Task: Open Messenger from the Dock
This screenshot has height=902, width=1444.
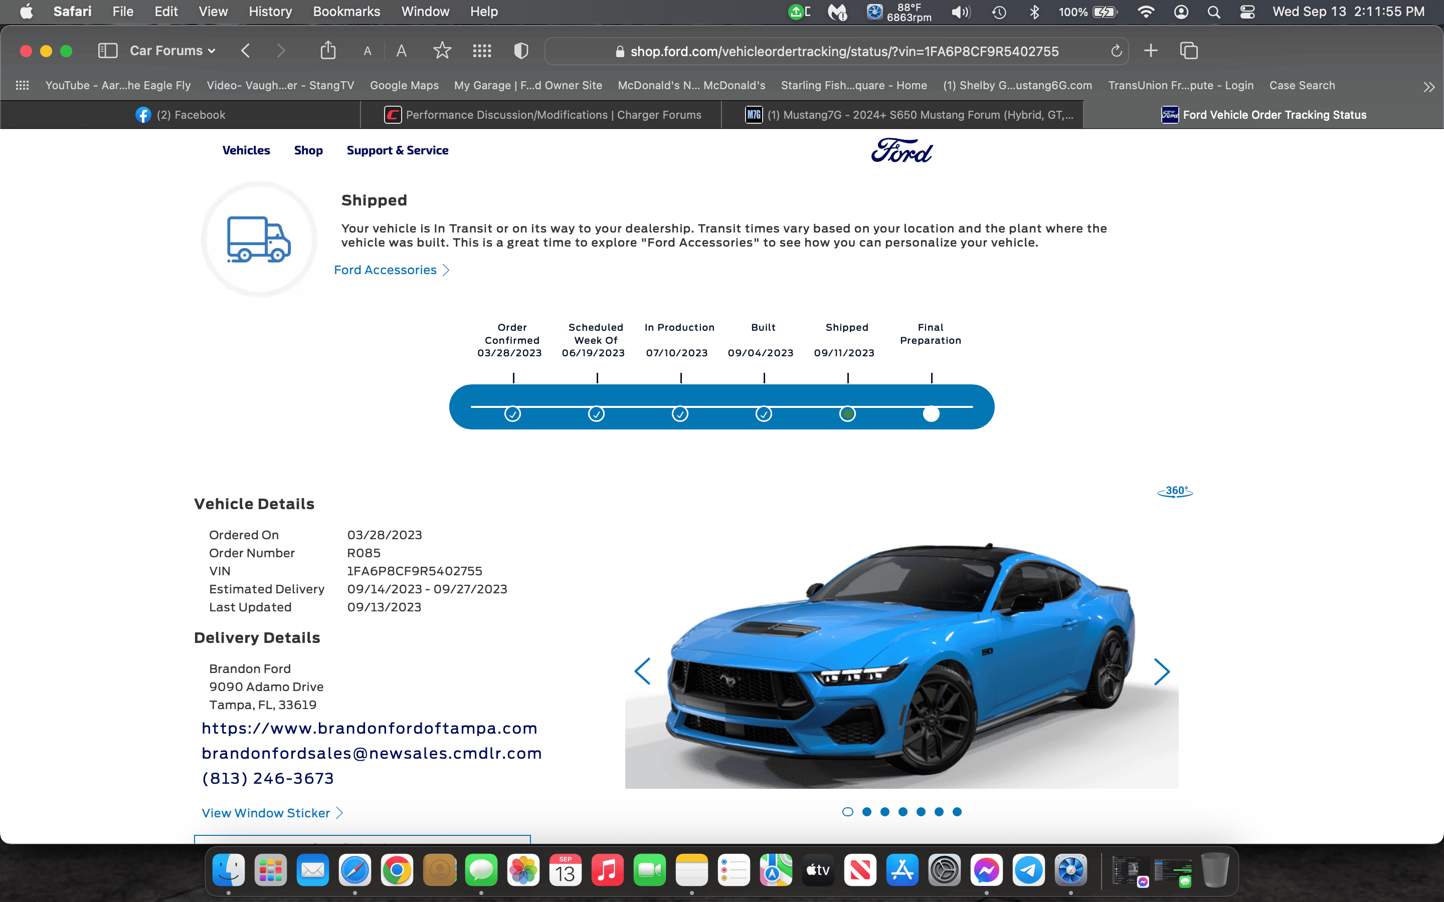Action: tap(986, 870)
